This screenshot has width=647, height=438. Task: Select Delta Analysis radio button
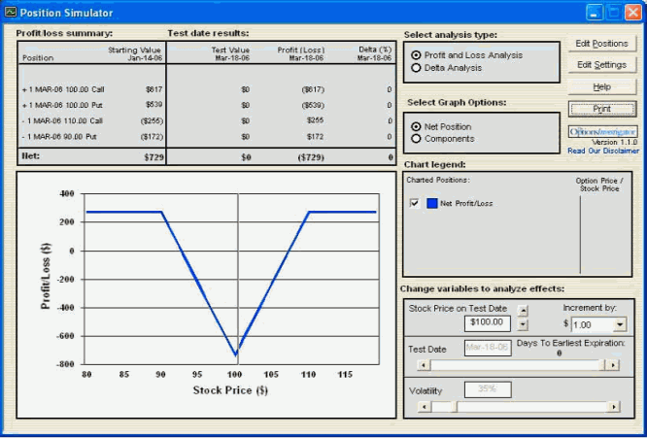click(417, 68)
